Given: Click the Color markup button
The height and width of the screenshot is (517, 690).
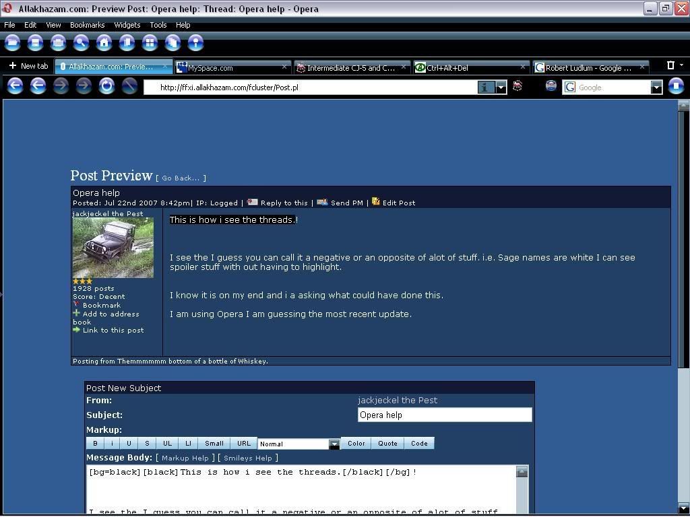Looking at the screenshot, I should pyautogui.click(x=356, y=443).
